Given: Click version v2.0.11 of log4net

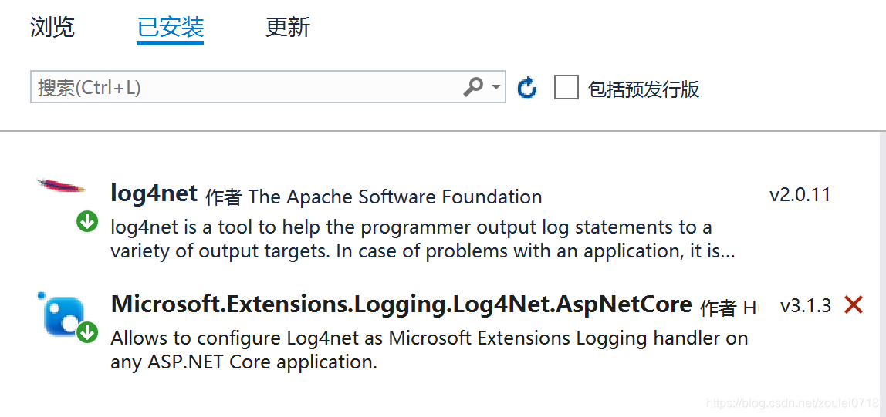Looking at the screenshot, I should (800, 195).
